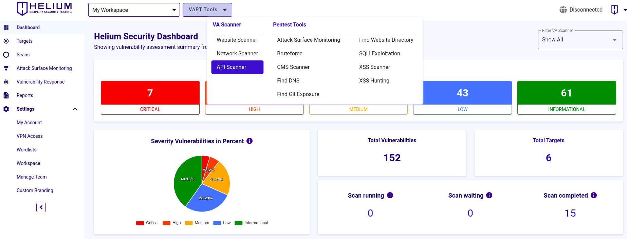Open My Account settings
Image resolution: width=627 pixels, height=239 pixels.
(29, 123)
